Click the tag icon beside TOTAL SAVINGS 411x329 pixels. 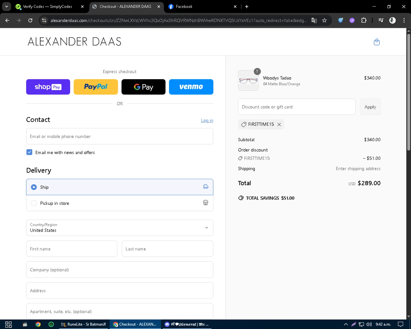point(241,198)
